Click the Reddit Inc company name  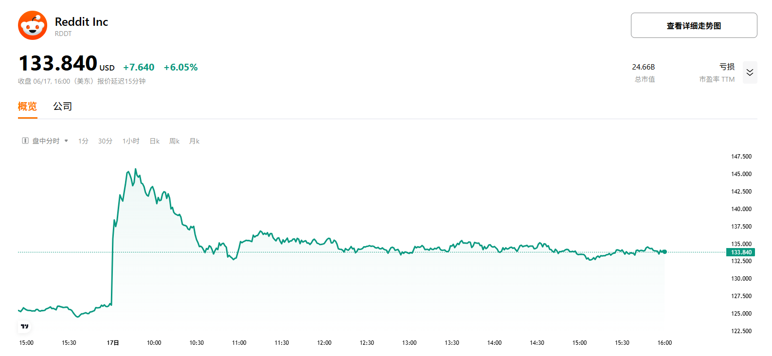point(81,22)
